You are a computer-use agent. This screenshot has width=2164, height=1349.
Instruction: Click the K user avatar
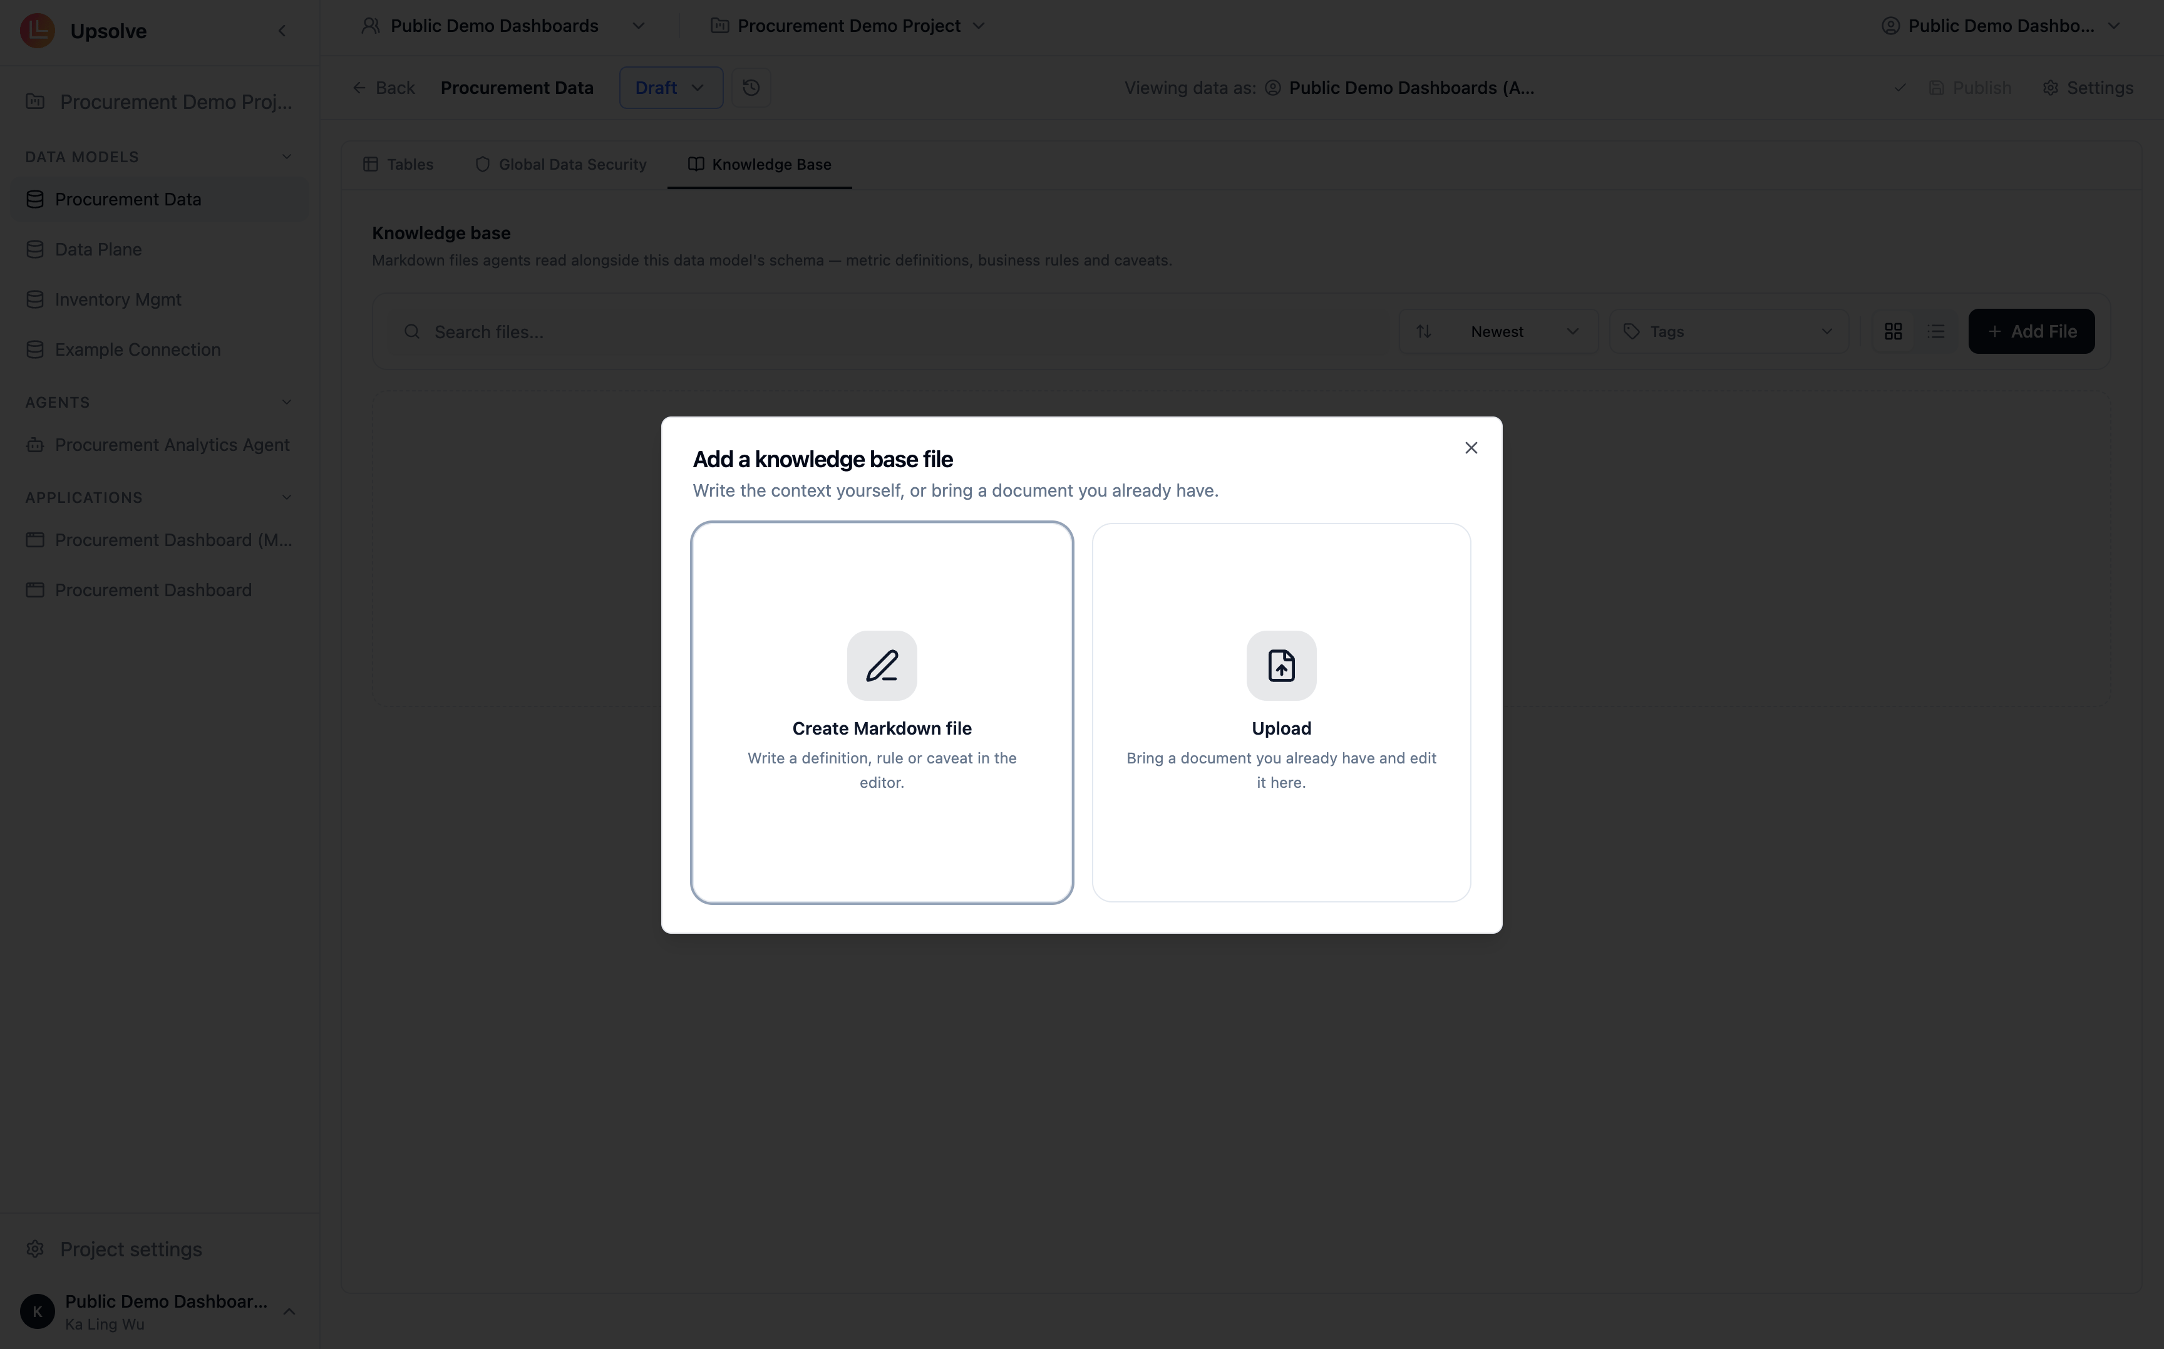click(38, 1311)
